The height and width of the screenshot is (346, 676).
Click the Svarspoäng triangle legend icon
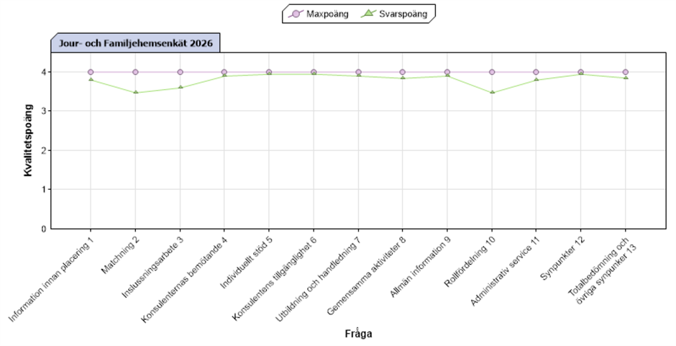pyautogui.click(x=369, y=14)
